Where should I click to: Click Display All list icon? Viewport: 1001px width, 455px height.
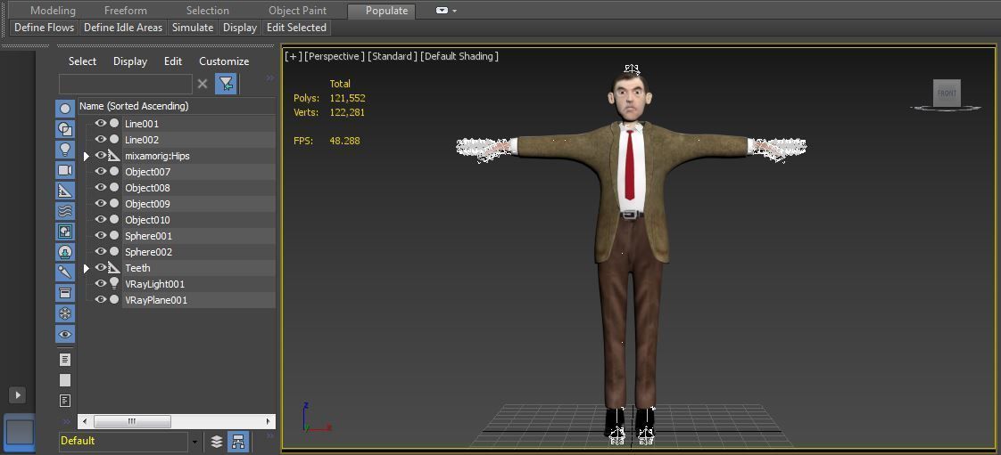tap(64, 360)
